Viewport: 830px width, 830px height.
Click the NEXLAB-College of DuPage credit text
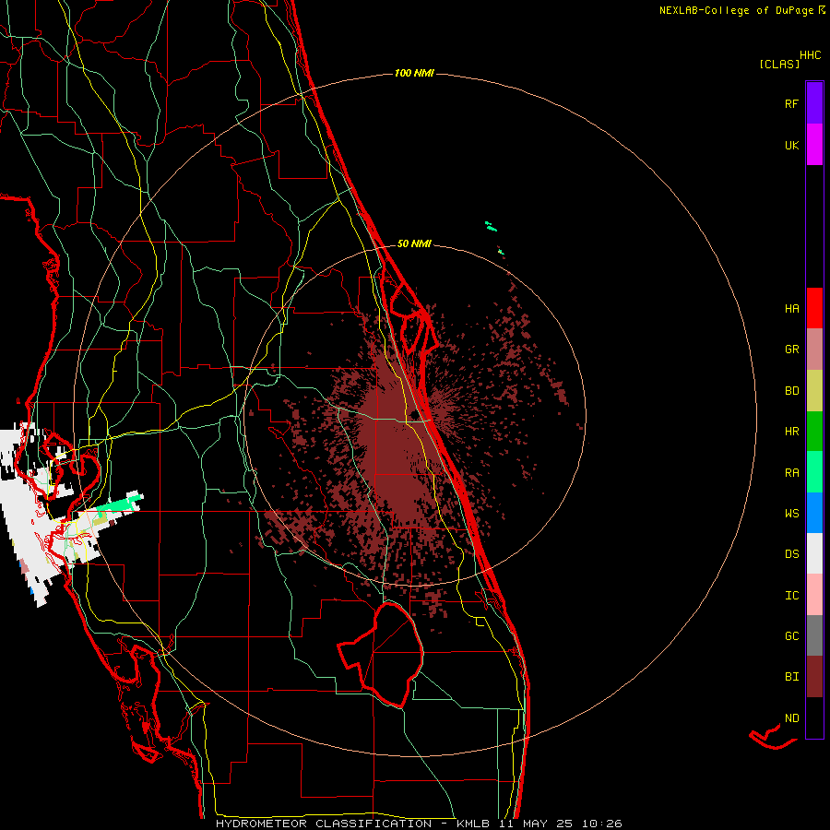point(736,10)
